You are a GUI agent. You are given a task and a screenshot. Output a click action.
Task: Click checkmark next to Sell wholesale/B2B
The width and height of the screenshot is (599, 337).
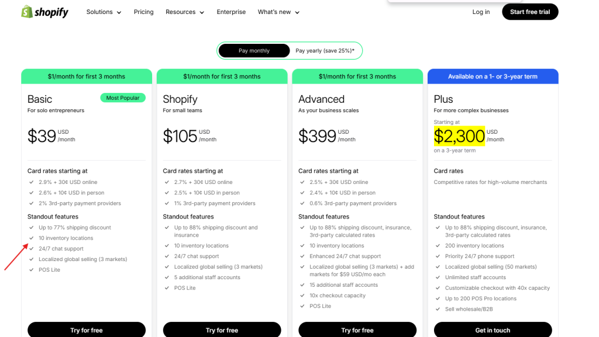click(x=438, y=309)
